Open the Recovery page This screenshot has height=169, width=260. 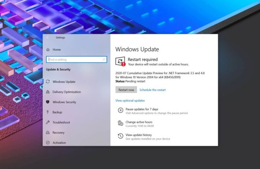[x=58, y=132]
